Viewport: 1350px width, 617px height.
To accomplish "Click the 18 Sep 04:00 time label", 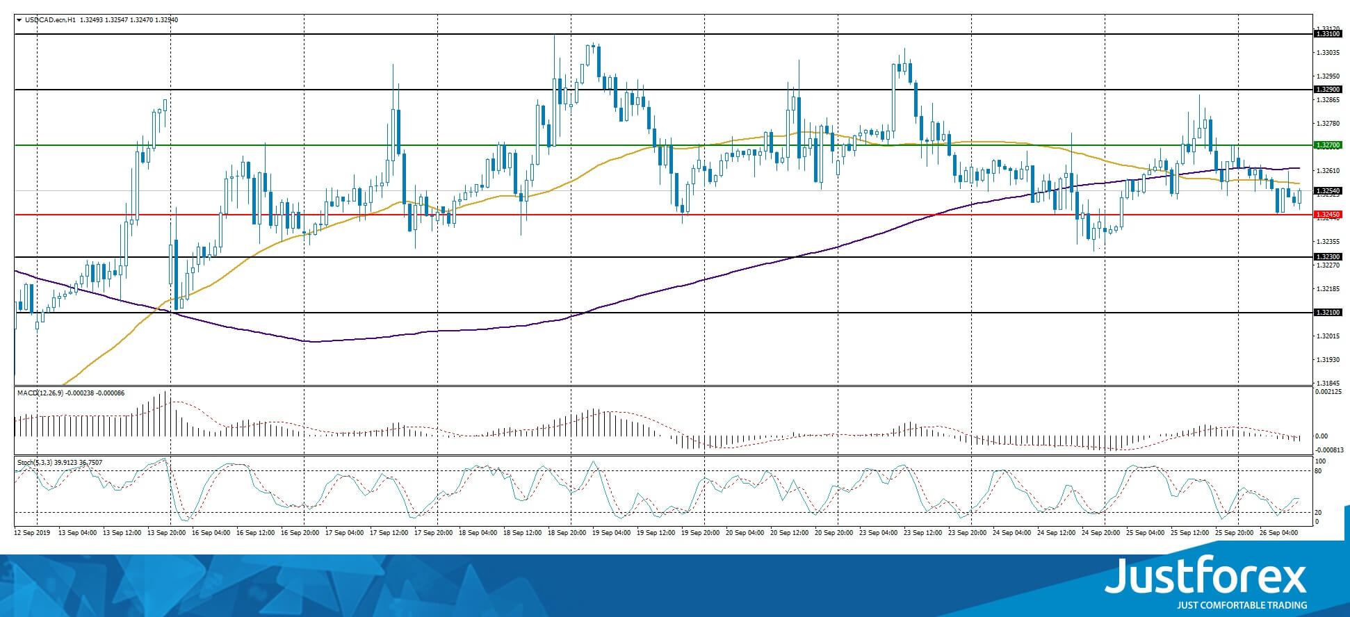I will [478, 533].
